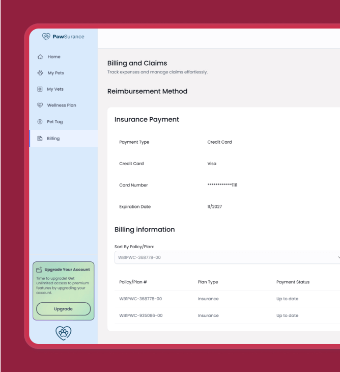Open Pet Tag menu entry

(x=64, y=122)
